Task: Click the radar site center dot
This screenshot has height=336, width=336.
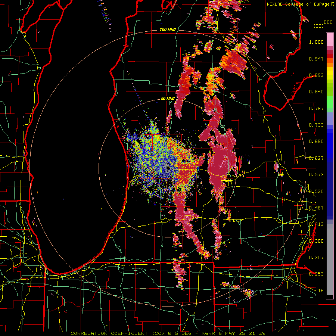Action: pos(168,168)
